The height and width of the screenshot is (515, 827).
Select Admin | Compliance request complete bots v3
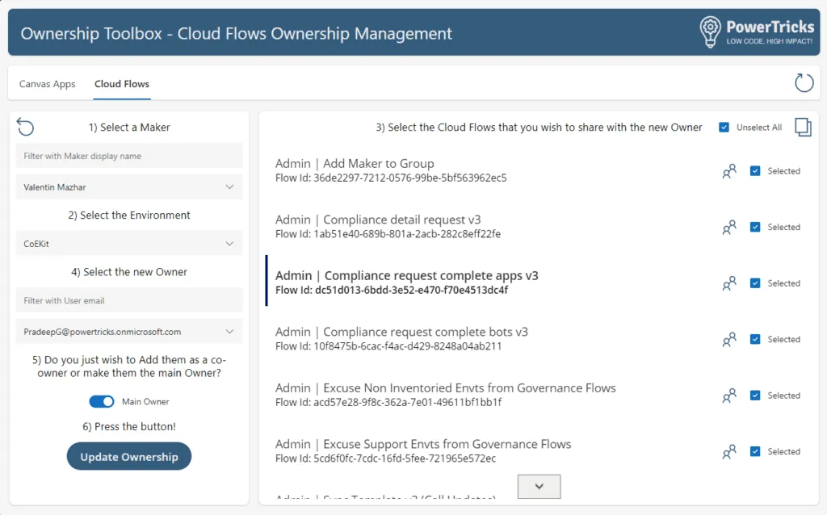[401, 332]
